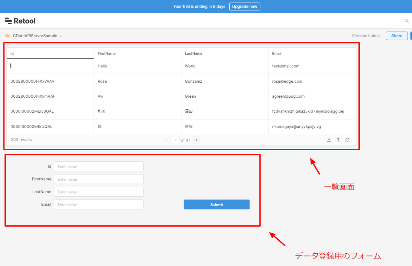Go to next table page arrow
This screenshot has height=266, width=412.
click(x=196, y=140)
